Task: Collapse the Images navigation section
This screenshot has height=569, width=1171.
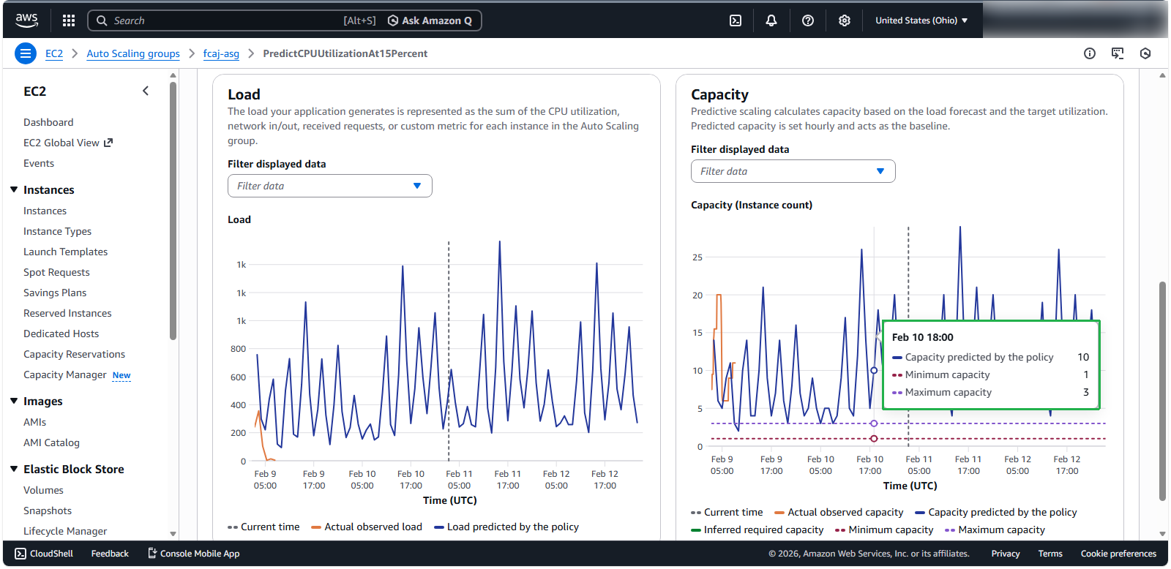Action: [x=14, y=401]
